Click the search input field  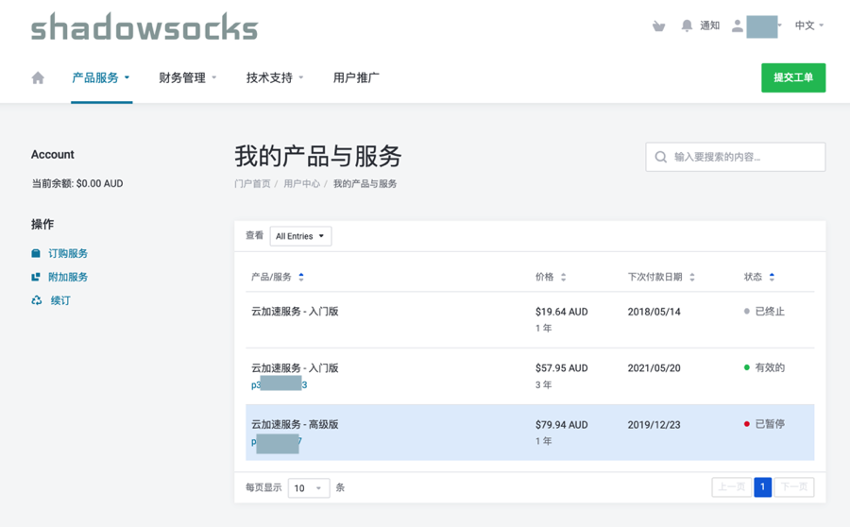point(746,157)
